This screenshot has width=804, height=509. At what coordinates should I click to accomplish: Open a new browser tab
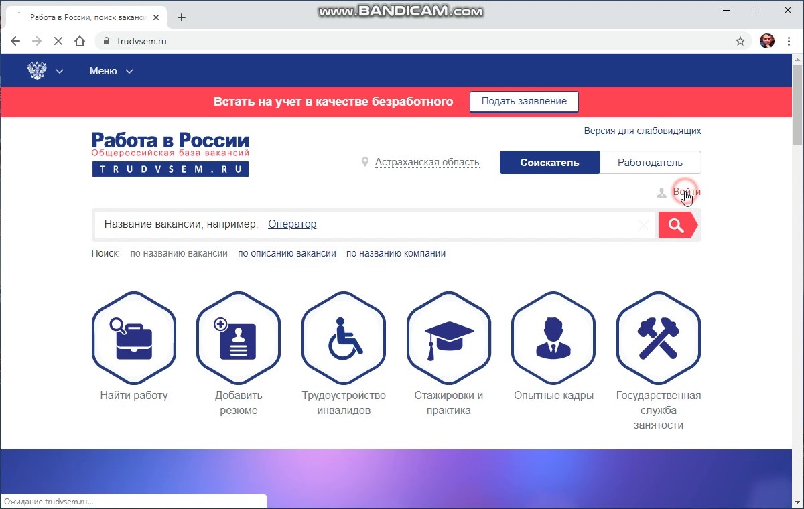pyautogui.click(x=181, y=17)
